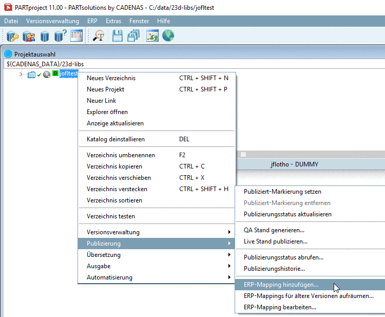The image size is (385, 317).
Task: Choose Neues Verzeichnis from context menu
Action: click(x=157, y=78)
